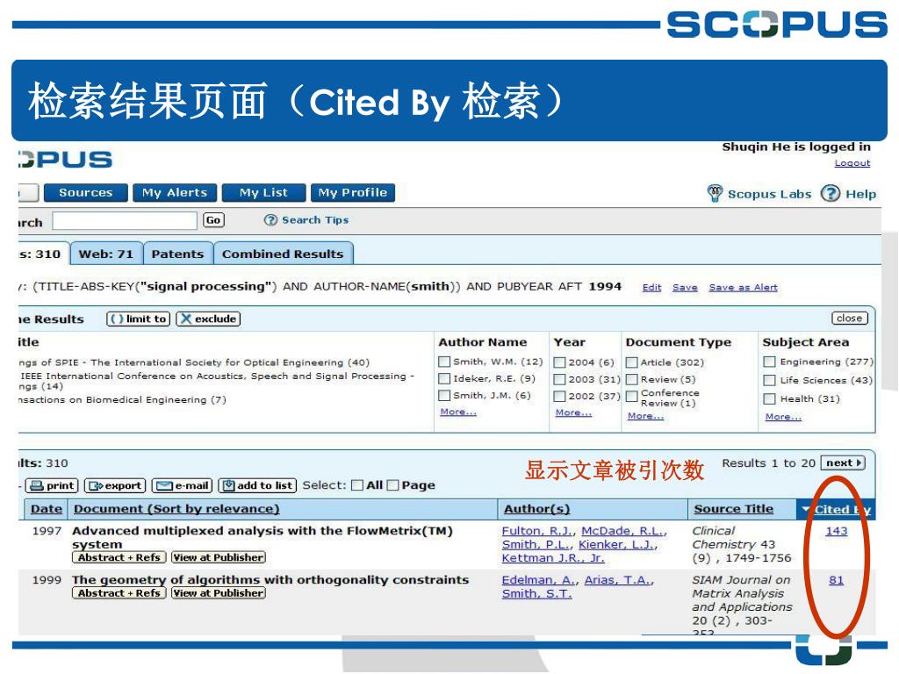Expand More subject areas
Image resolution: width=899 pixels, height=674 pixels.
click(783, 417)
